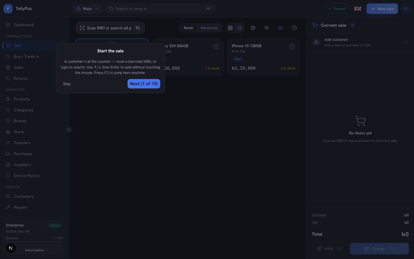Change language via UK flag icon
Screen dimensions: 414x259
[357, 9]
